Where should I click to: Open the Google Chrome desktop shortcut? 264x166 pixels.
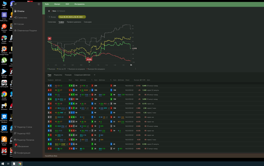coord(4,95)
